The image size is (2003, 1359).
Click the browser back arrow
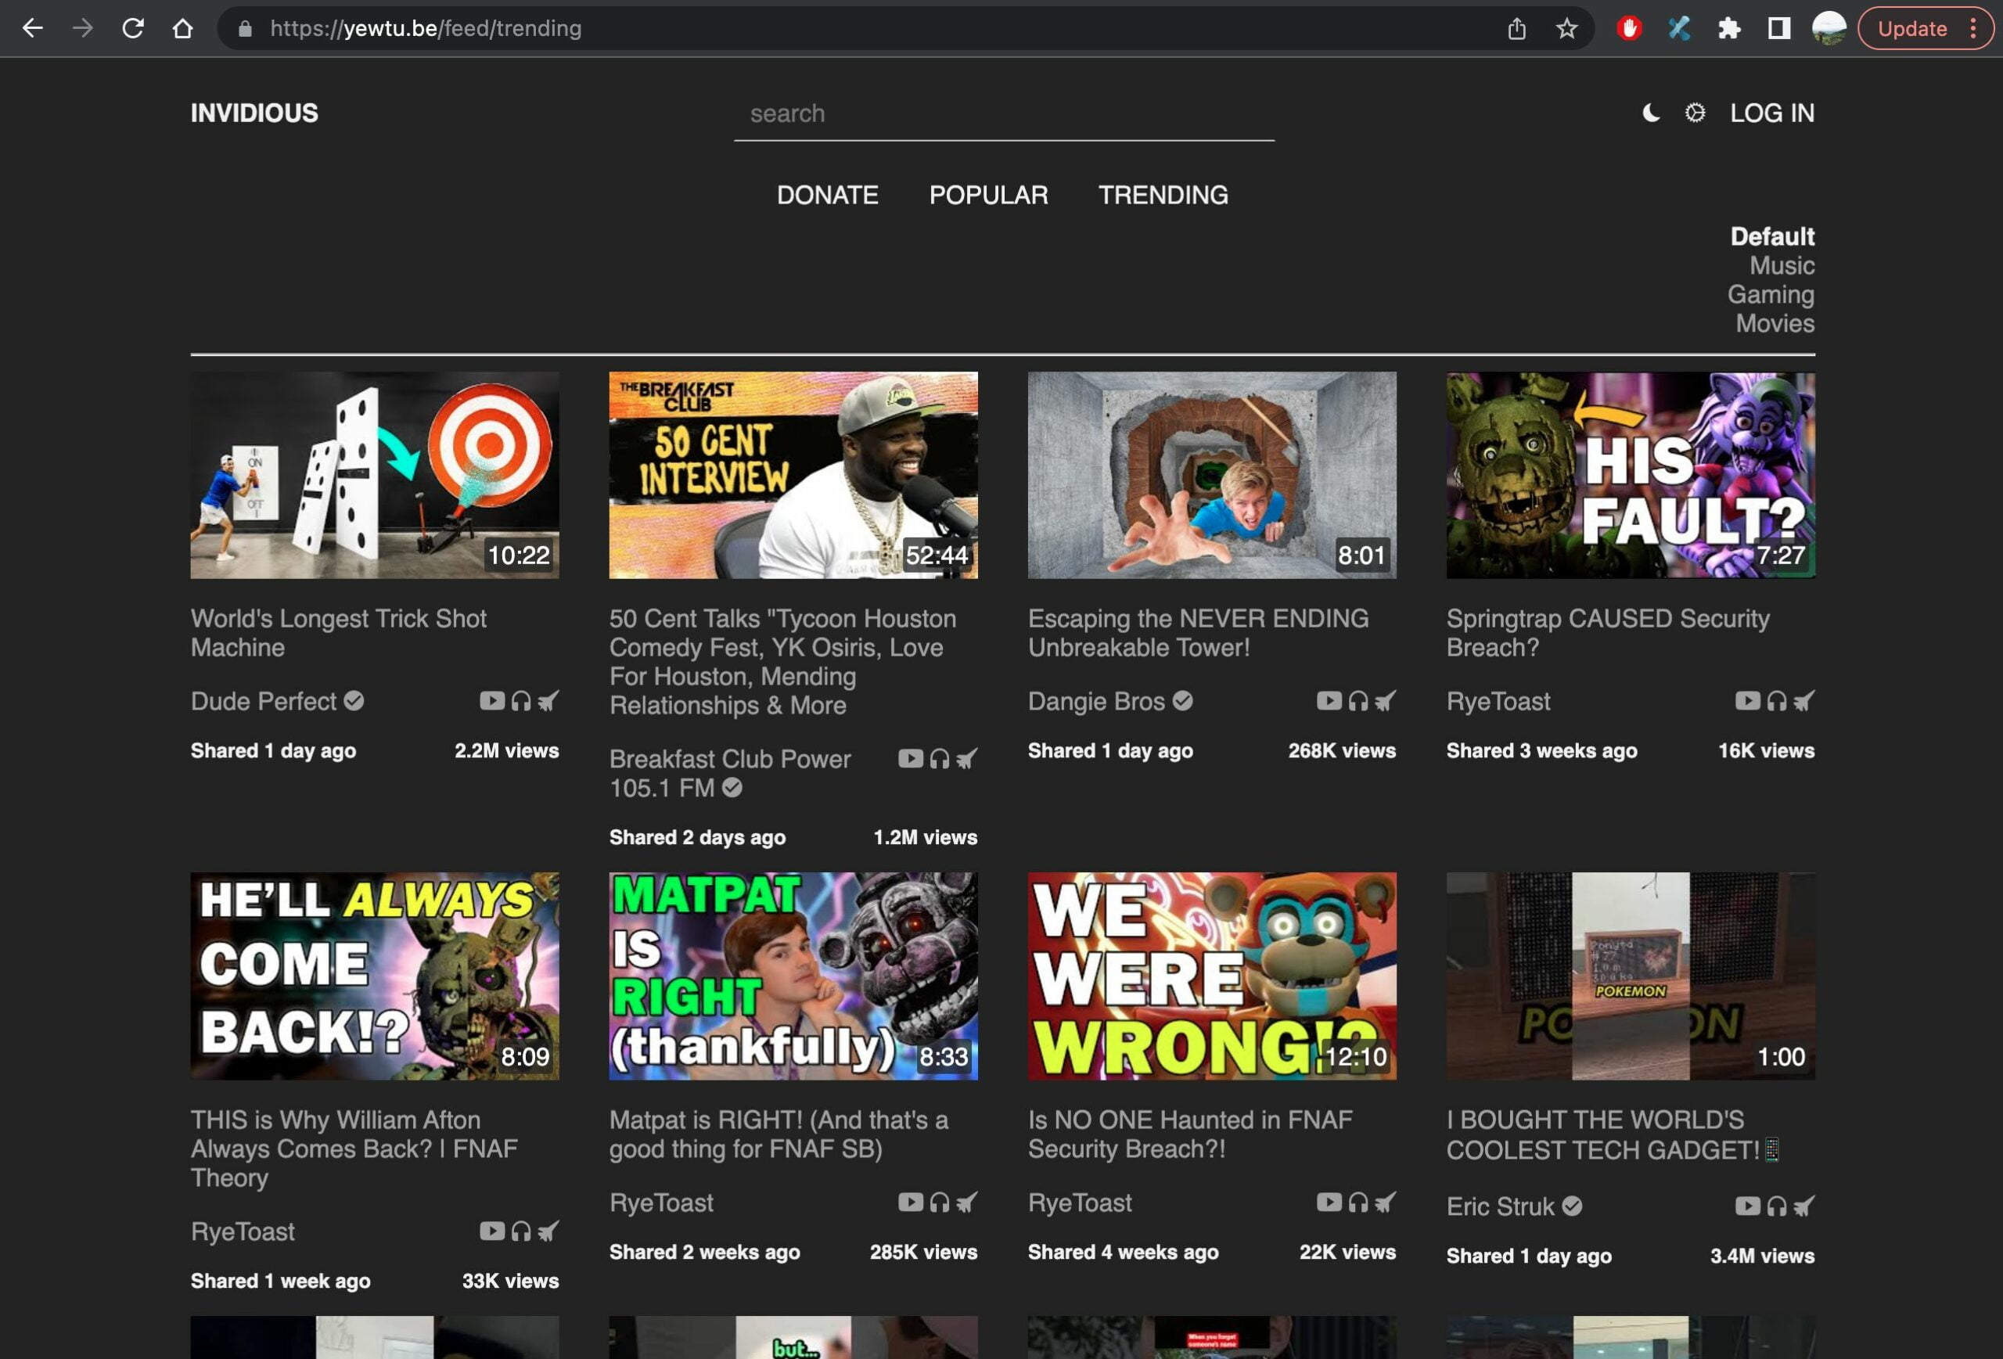33,28
